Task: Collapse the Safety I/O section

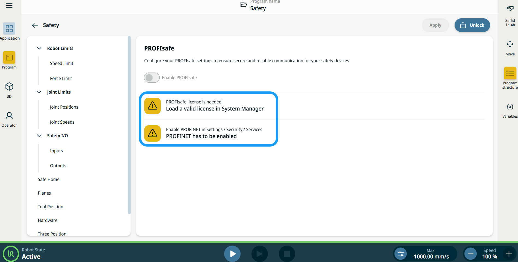Action: [x=39, y=136]
